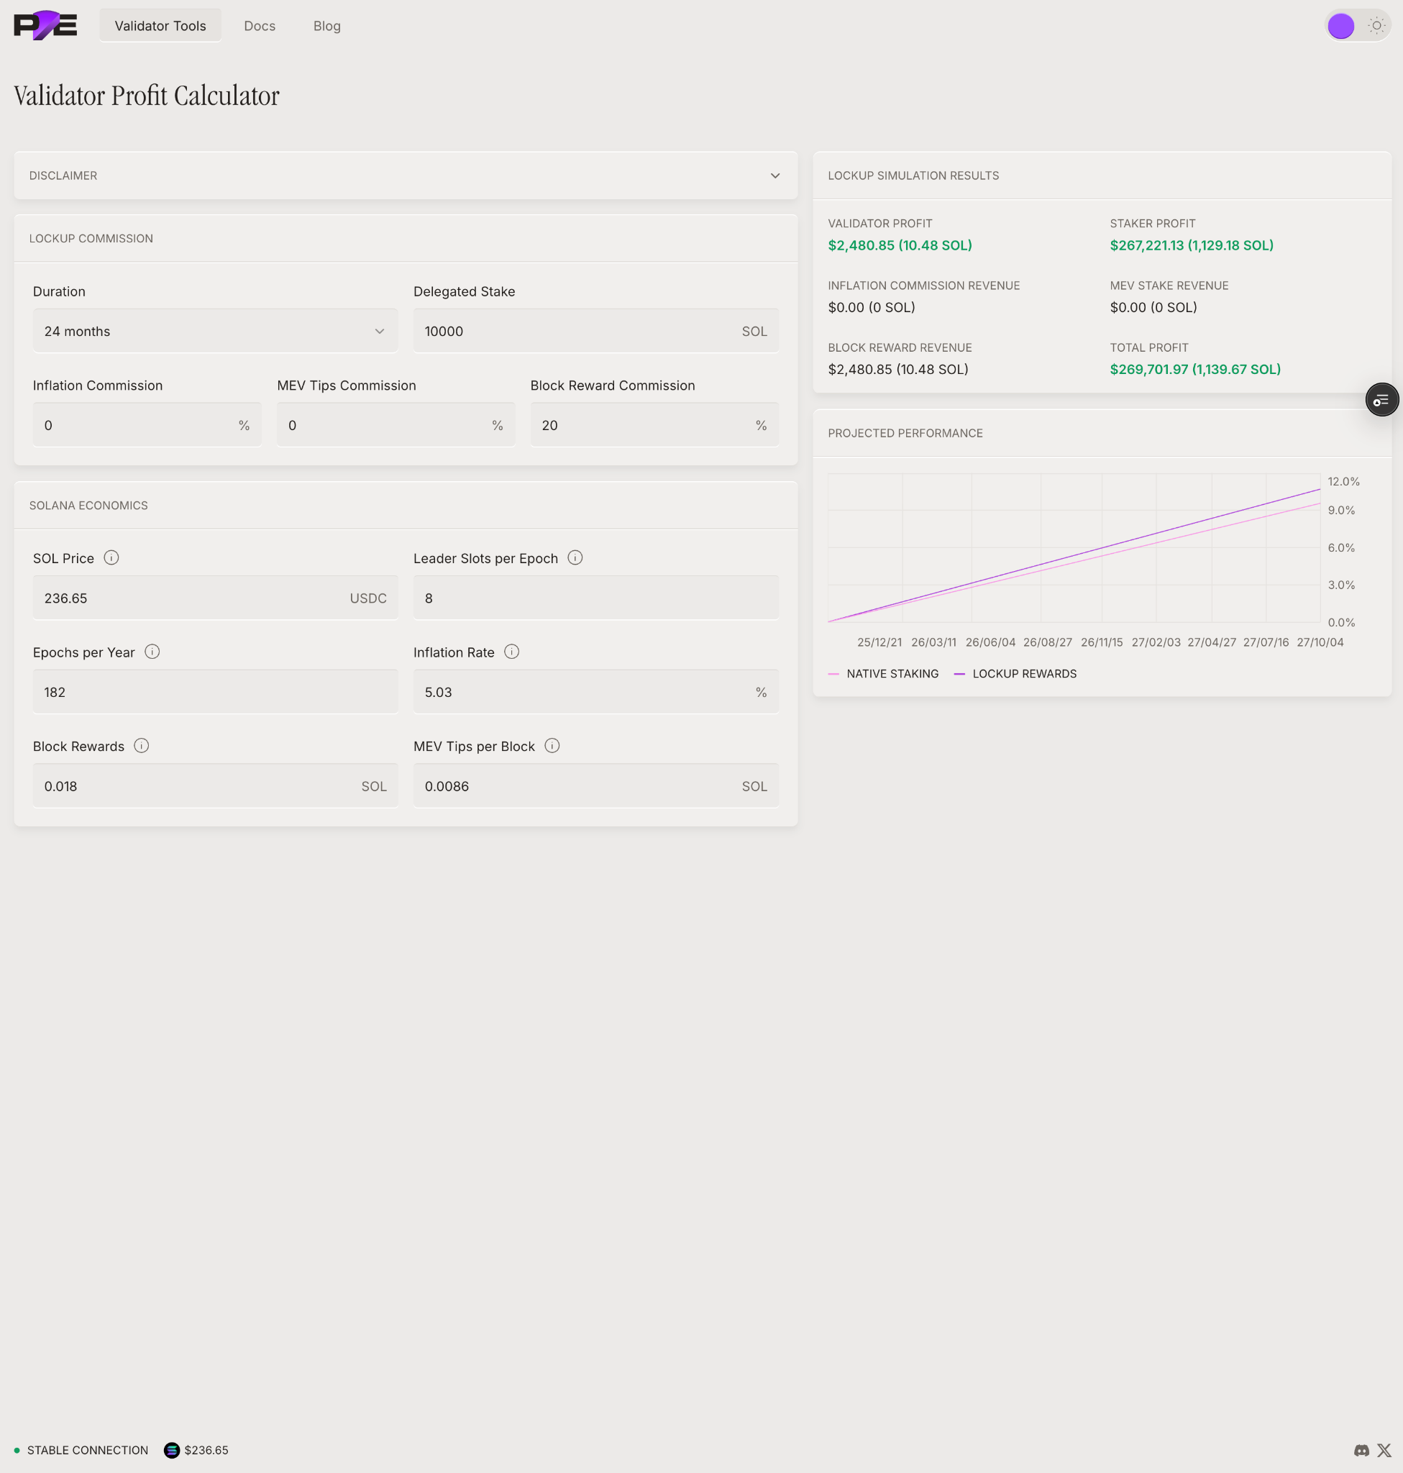Open the Validator Tools menu
Image resolution: width=1403 pixels, height=1473 pixels.
point(160,25)
